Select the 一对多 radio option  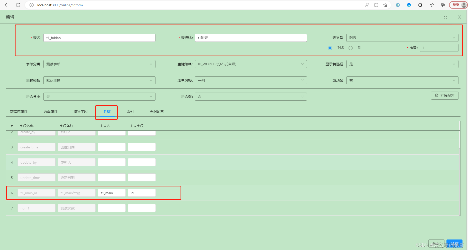336,48
